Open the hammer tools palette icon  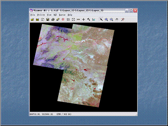point(88,19)
